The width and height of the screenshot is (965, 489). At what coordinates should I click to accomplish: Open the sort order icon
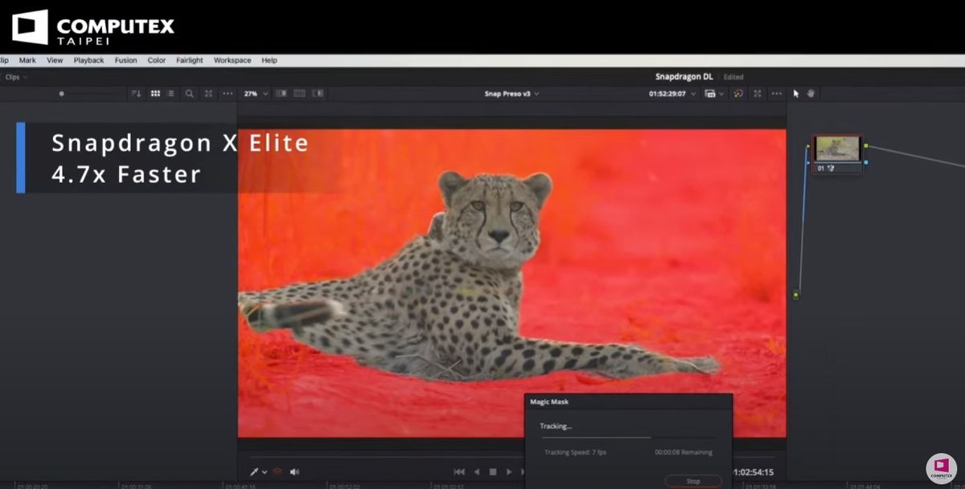135,94
